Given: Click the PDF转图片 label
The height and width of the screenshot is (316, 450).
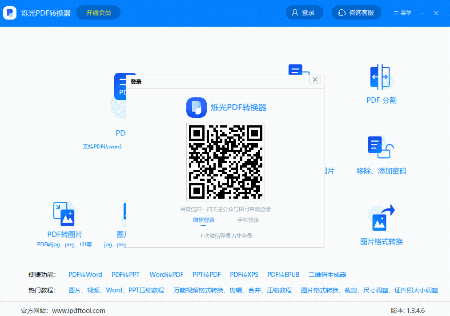Looking at the screenshot, I should click(64, 234).
